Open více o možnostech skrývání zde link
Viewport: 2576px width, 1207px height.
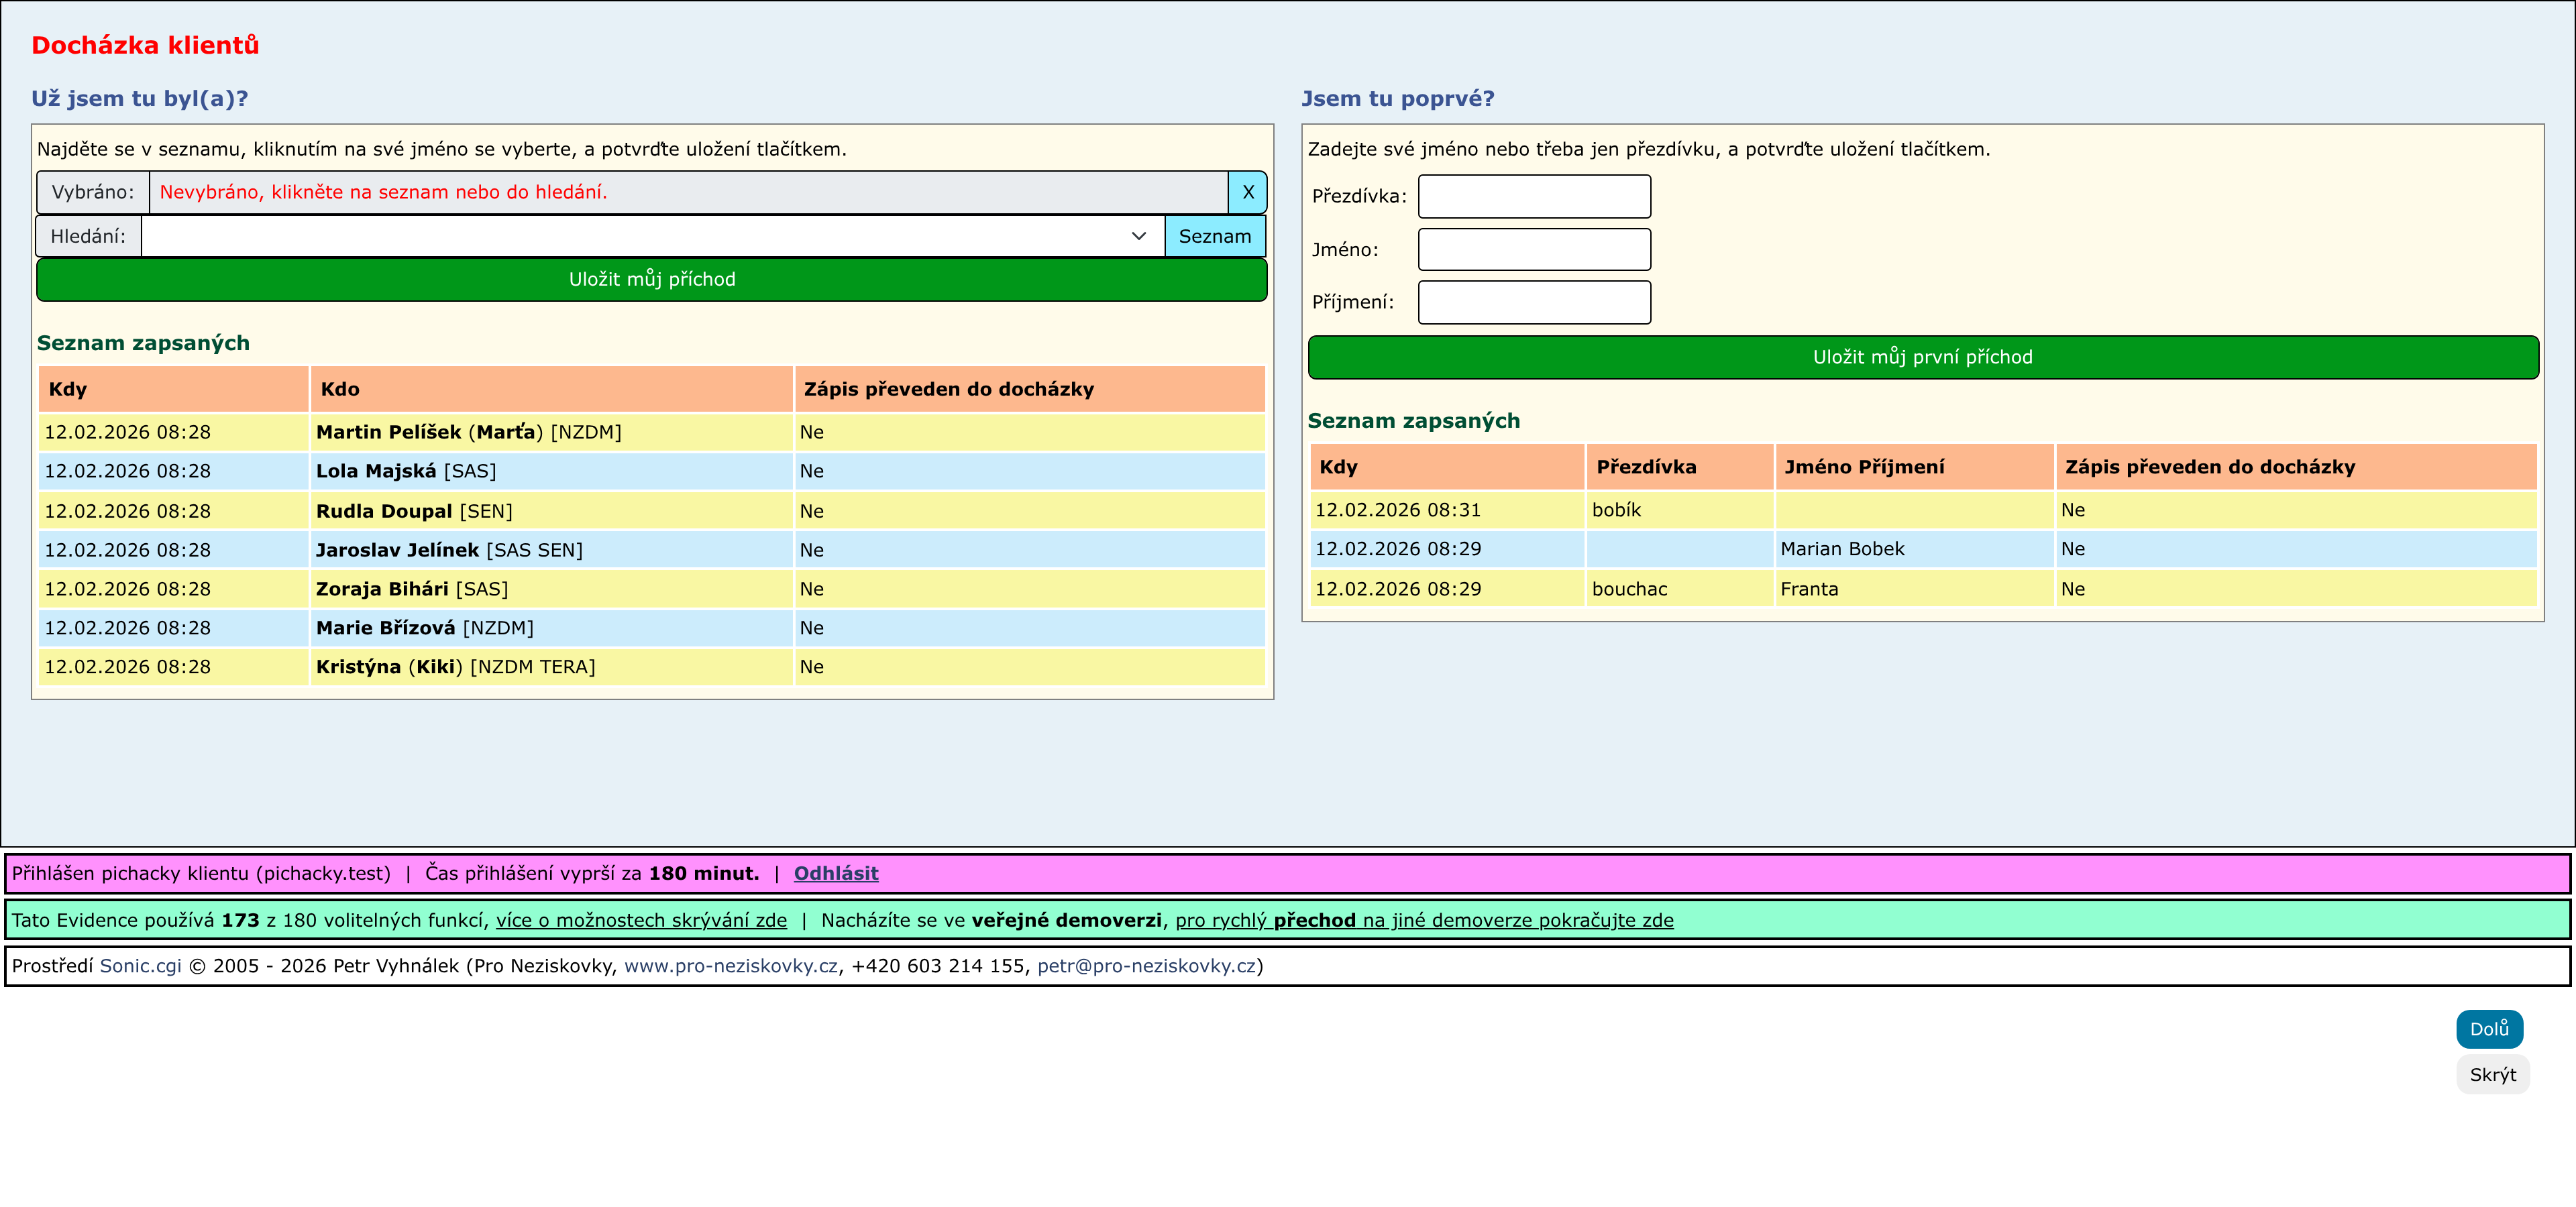[x=641, y=919]
